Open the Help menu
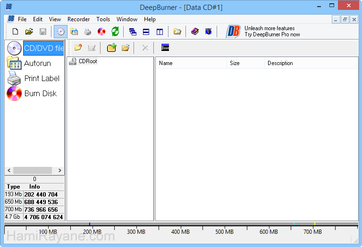Image resolution: width=362 pixels, height=247 pixels. click(x=150, y=19)
